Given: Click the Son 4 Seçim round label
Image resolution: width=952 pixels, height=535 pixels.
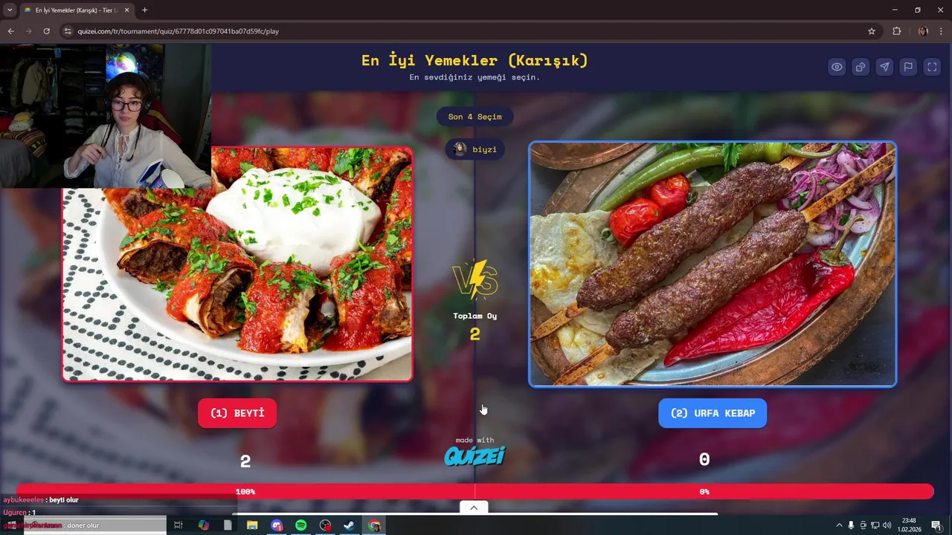Looking at the screenshot, I should tap(475, 117).
